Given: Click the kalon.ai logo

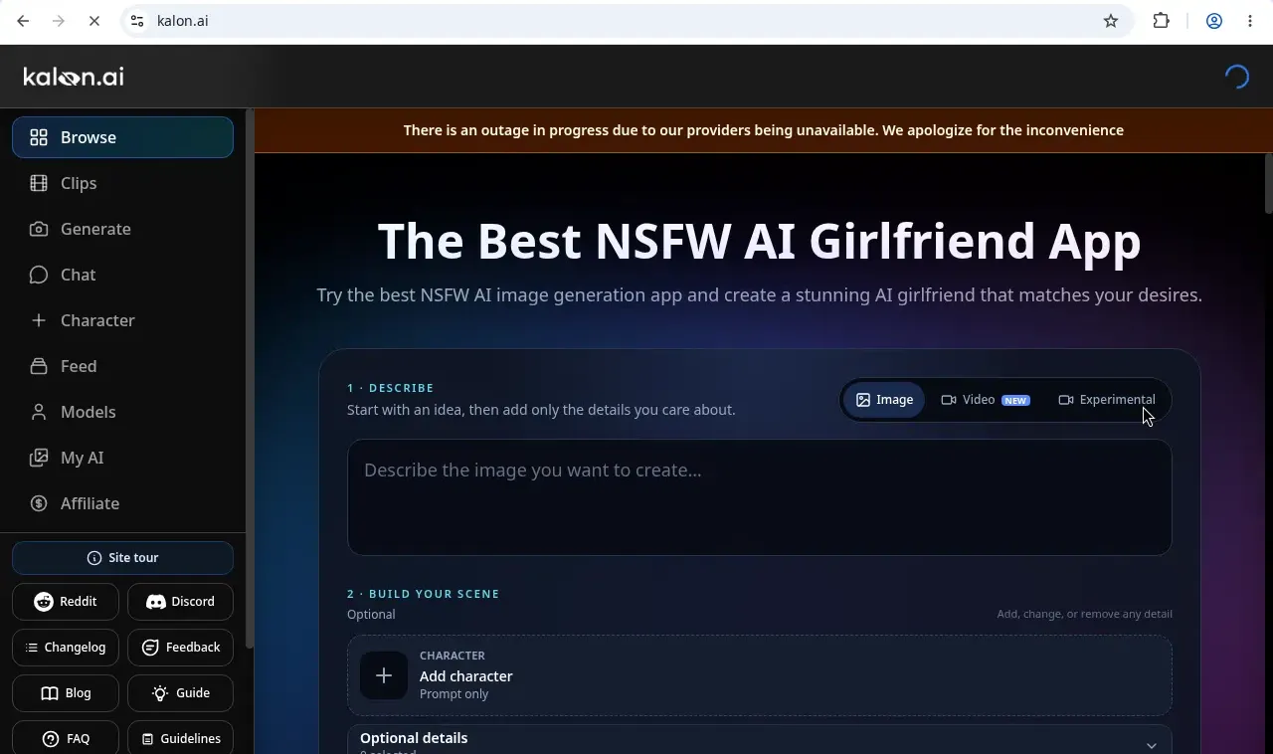Looking at the screenshot, I should pyautogui.click(x=74, y=77).
